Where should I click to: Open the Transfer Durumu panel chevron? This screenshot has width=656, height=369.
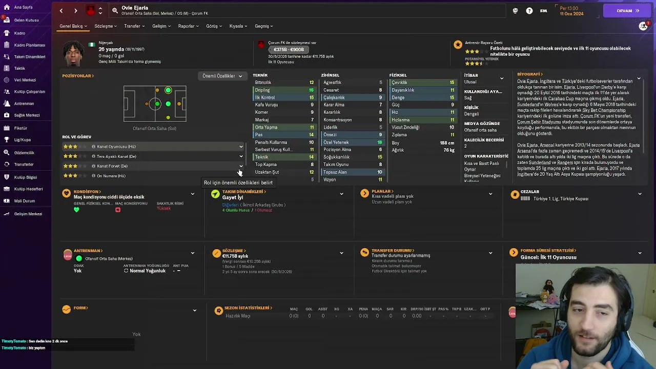pyautogui.click(x=490, y=253)
